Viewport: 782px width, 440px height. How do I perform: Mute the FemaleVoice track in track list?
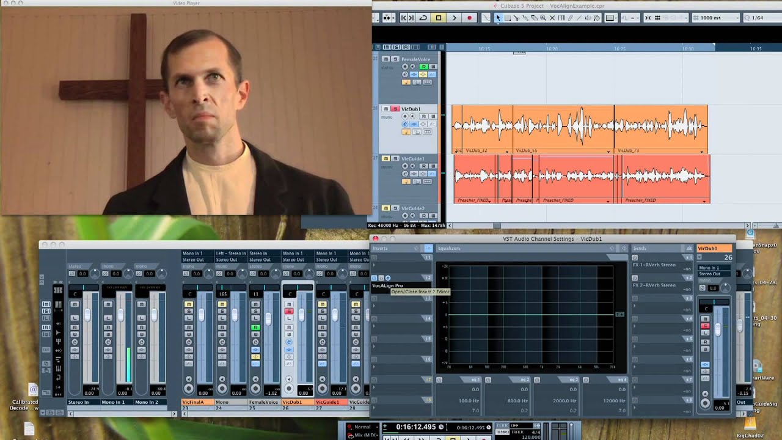pos(386,59)
